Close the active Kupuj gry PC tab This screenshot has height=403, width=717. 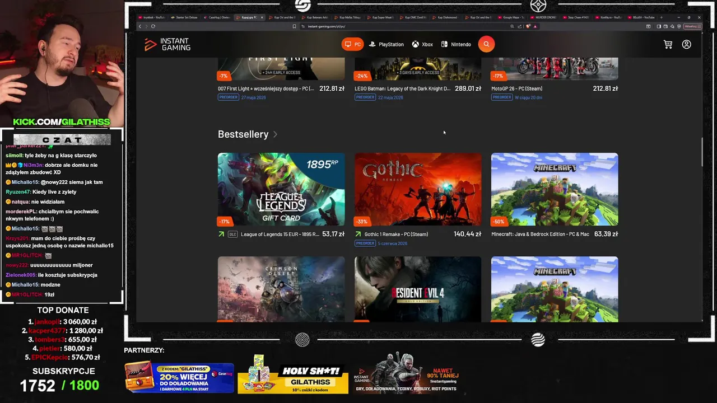tap(262, 17)
